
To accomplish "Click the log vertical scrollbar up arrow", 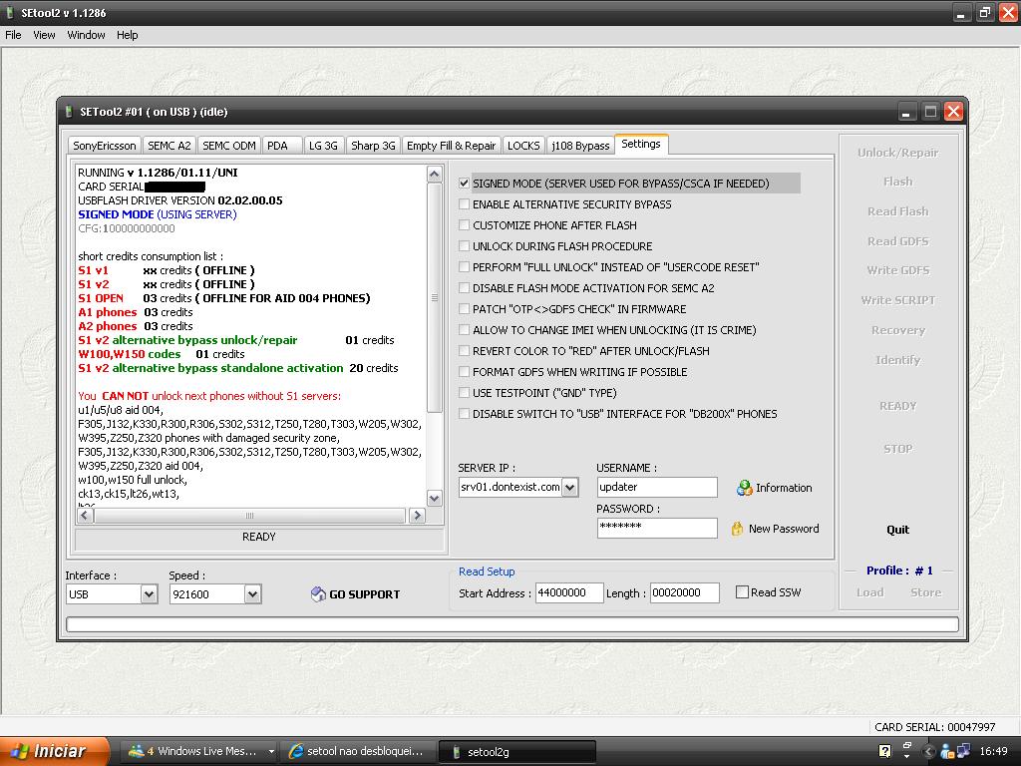I will click(435, 174).
